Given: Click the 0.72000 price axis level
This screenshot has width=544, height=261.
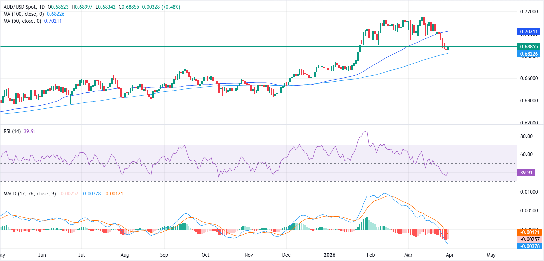Looking at the screenshot, I should [x=529, y=12].
